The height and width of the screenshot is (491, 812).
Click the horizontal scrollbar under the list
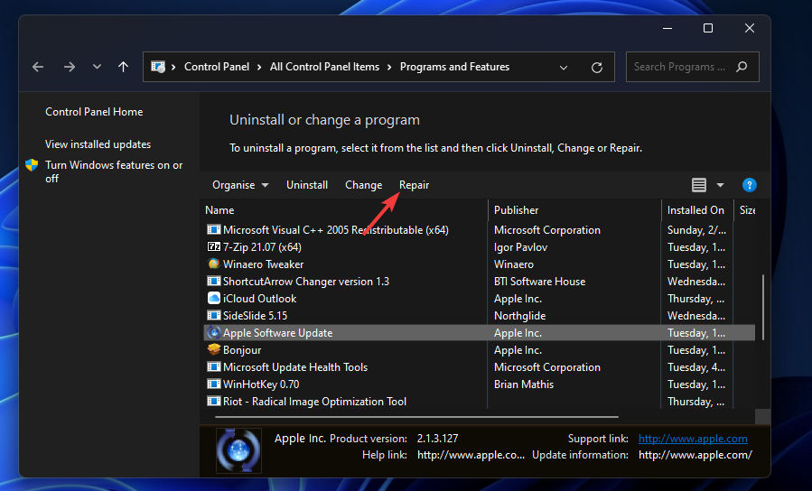point(417,416)
